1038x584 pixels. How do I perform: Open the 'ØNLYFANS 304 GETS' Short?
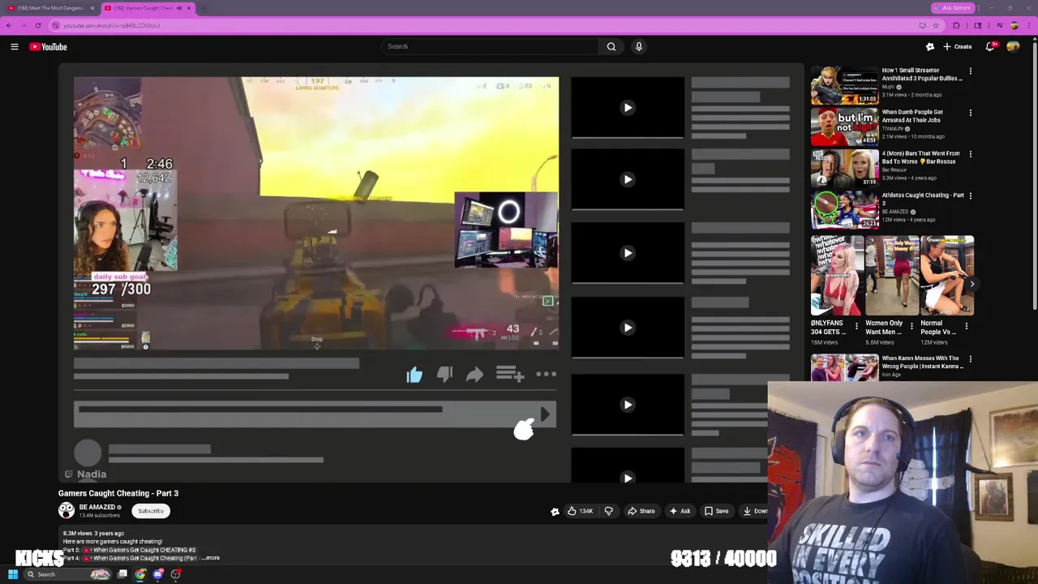837,275
